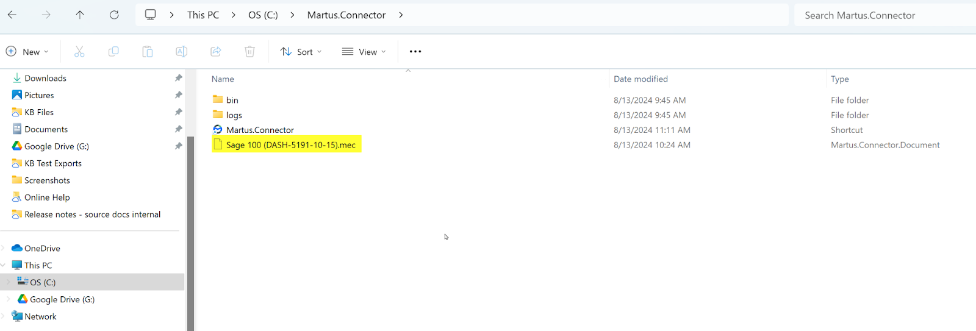
Task: Click the Copy icon in toolbar
Action: pos(113,52)
